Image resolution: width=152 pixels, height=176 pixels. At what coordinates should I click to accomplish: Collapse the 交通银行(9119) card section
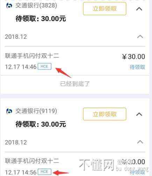(x=139, y=114)
